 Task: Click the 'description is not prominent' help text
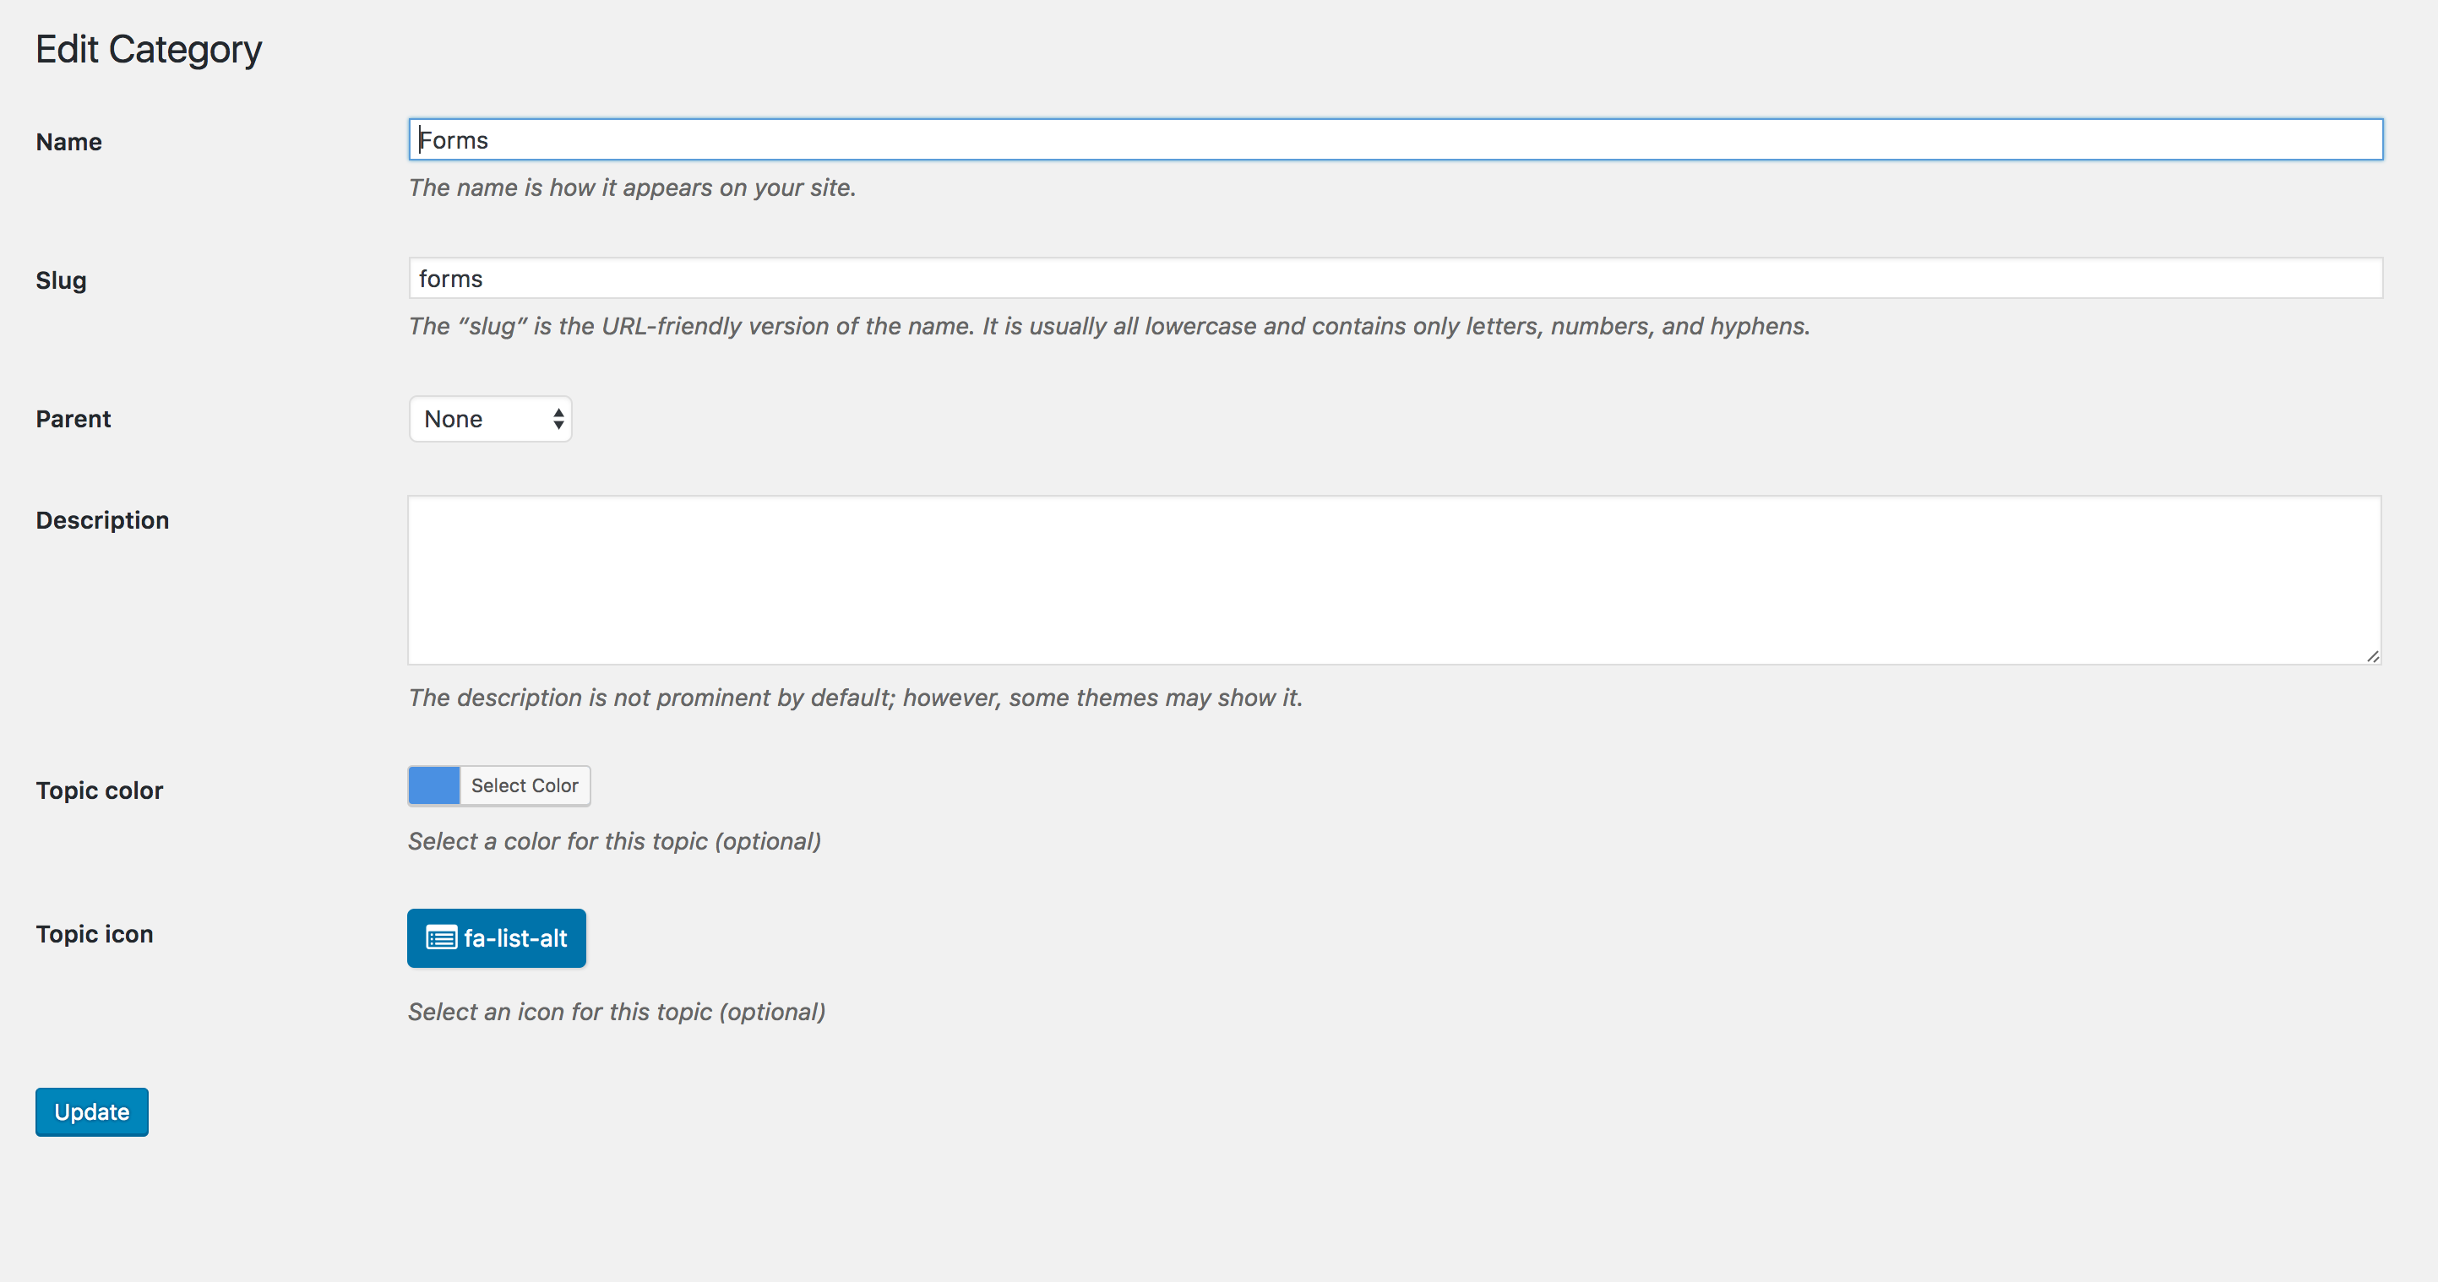click(x=856, y=698)
